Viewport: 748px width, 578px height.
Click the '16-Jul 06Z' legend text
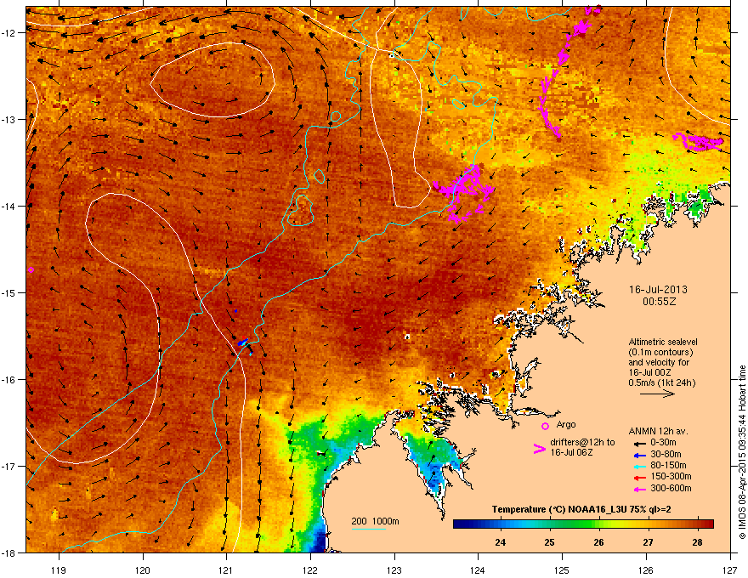(x=571, y=452)
